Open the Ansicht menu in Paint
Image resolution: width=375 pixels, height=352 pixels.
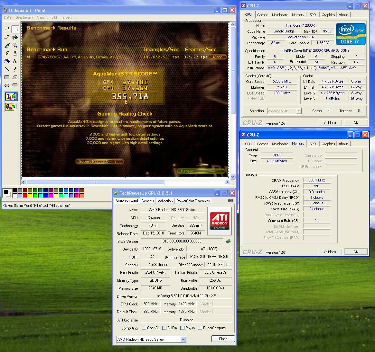point(42,17)
